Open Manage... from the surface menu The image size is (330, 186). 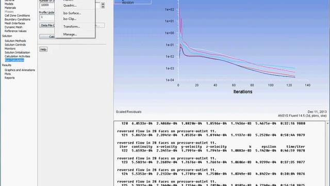(70, 34)
